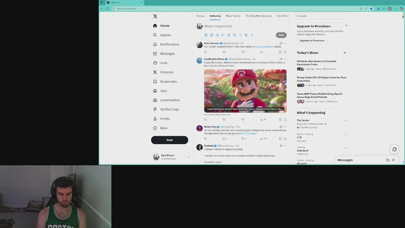Toggle bold formatting in composer

coord(246,35)
